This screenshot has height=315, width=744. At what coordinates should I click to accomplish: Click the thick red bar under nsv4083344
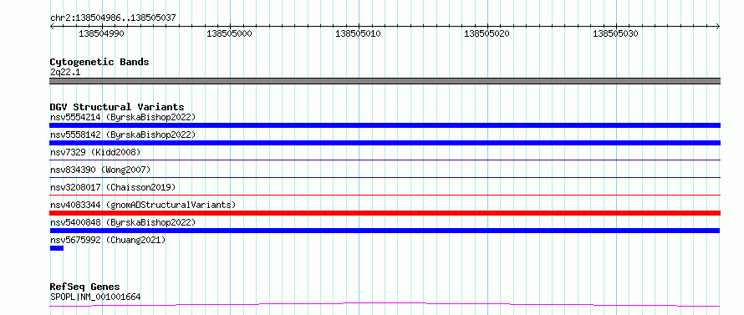coord(385,213)
